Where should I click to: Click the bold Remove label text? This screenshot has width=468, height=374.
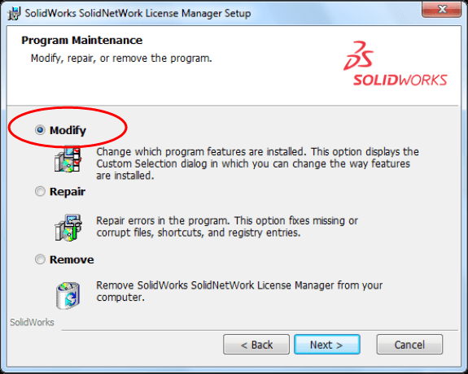72,259
